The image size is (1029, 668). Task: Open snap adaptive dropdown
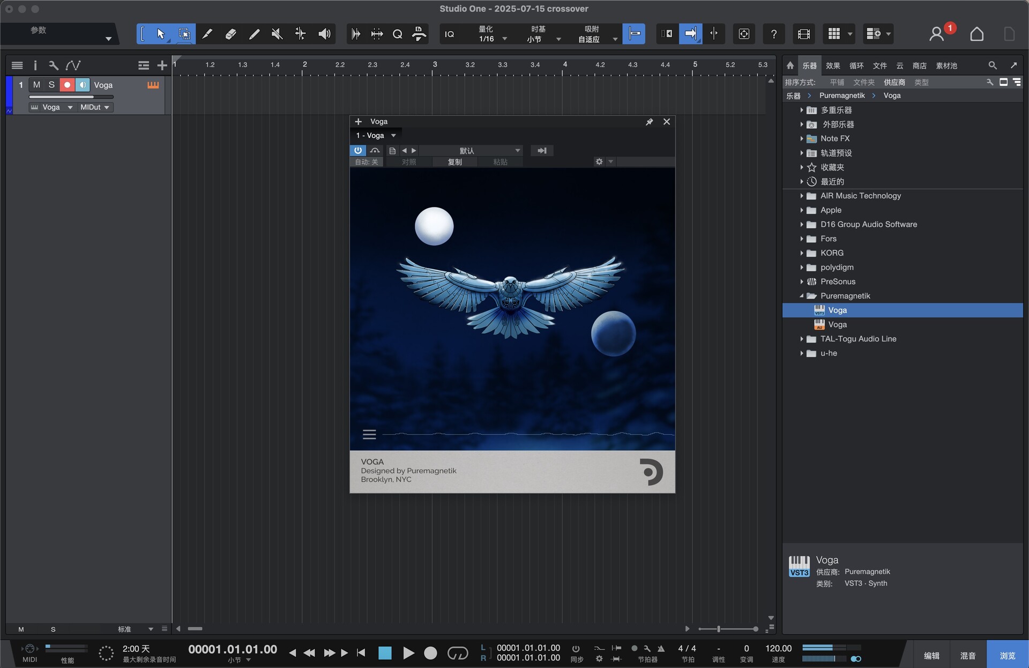coord(597,39)
